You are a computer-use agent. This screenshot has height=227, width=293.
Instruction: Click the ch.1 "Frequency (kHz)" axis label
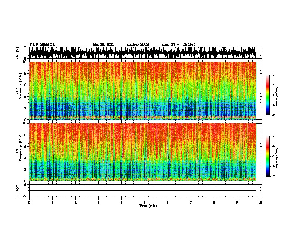click(20, 86)
